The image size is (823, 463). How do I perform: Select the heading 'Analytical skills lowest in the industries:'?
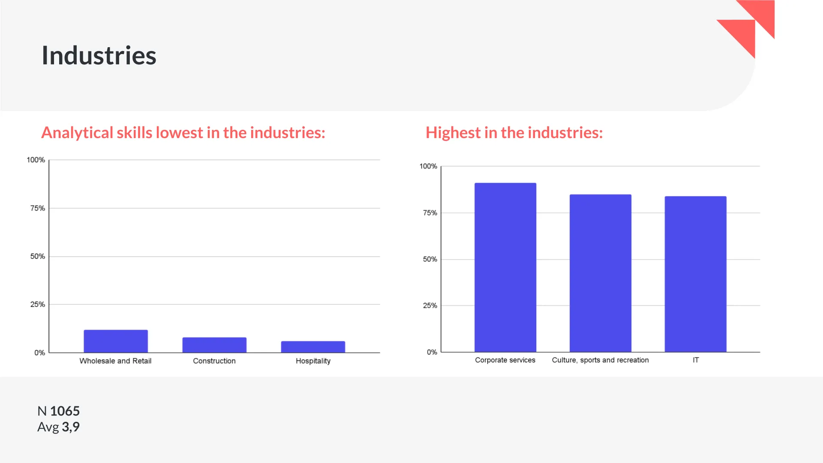pos(183,132)
